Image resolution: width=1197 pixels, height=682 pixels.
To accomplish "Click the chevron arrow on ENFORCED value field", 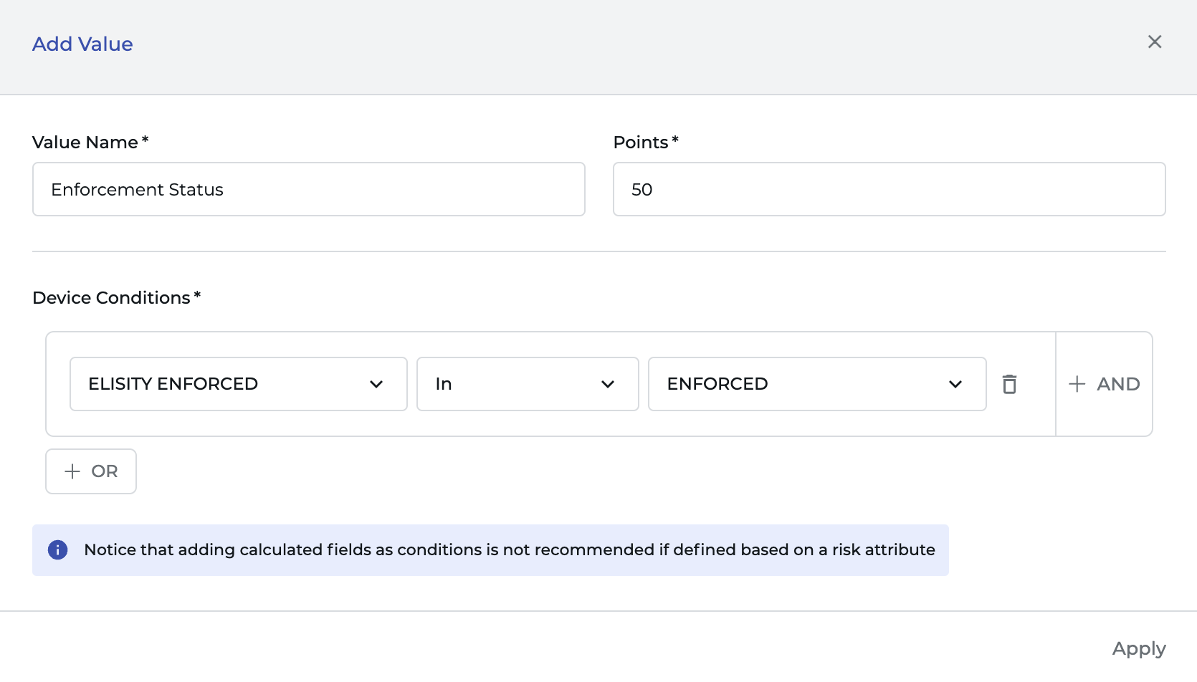I will tap(955, 385).
